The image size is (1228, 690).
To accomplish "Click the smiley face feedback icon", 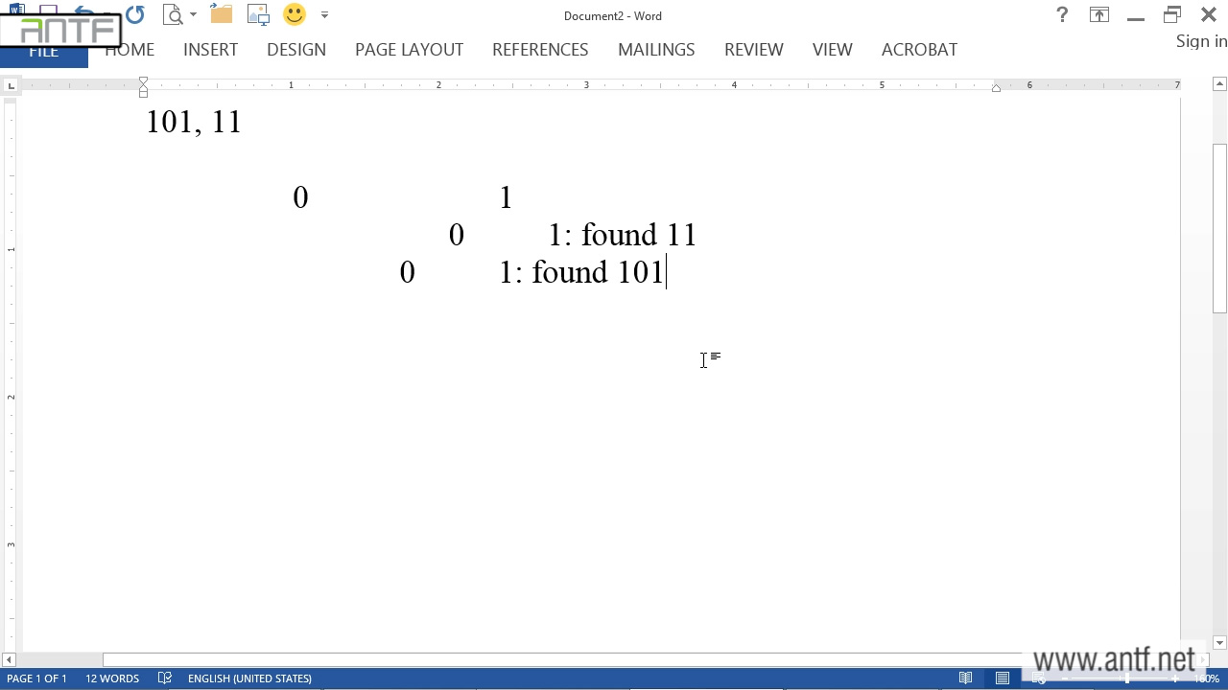I will pos(295,15).
